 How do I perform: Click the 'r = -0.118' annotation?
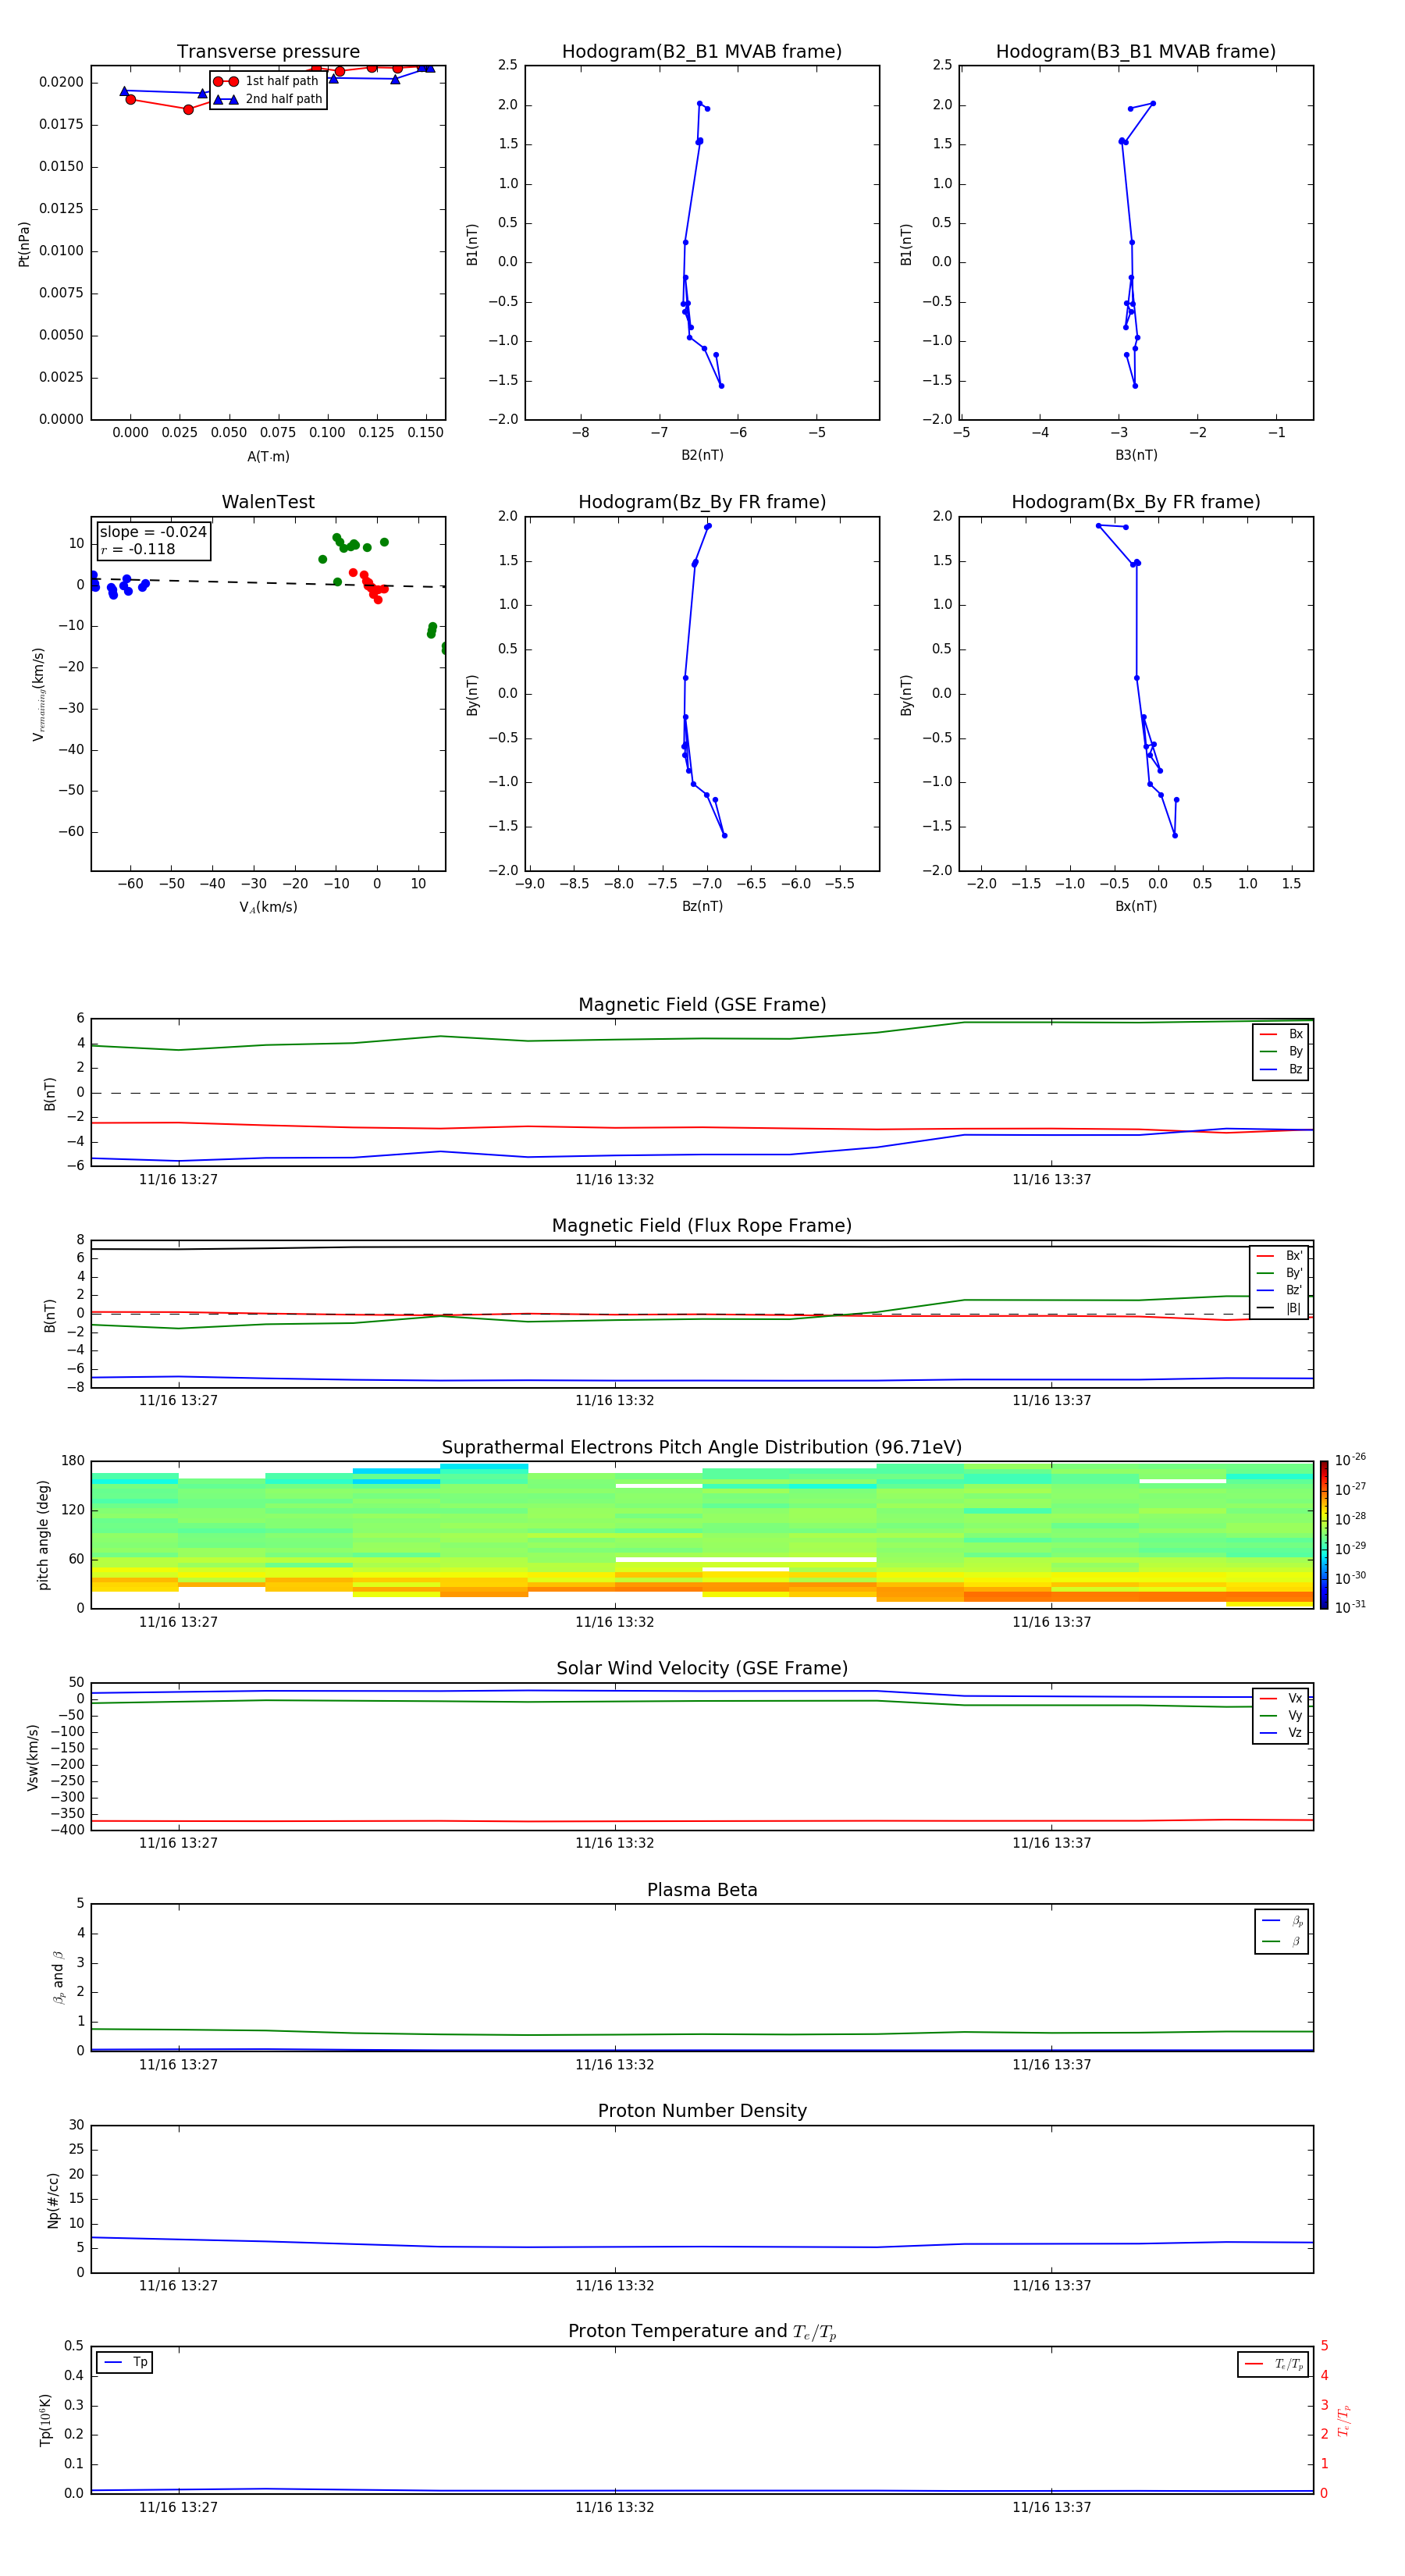(138, 549)
